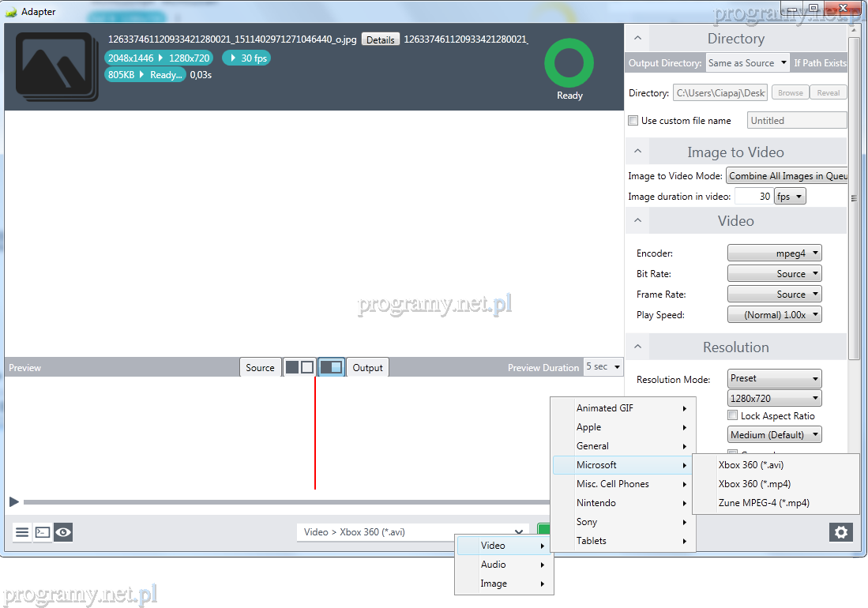Open the Encoder mpeg4 dropdown
Viewport: 868px width, 608px height.
[x=774, y=253]
